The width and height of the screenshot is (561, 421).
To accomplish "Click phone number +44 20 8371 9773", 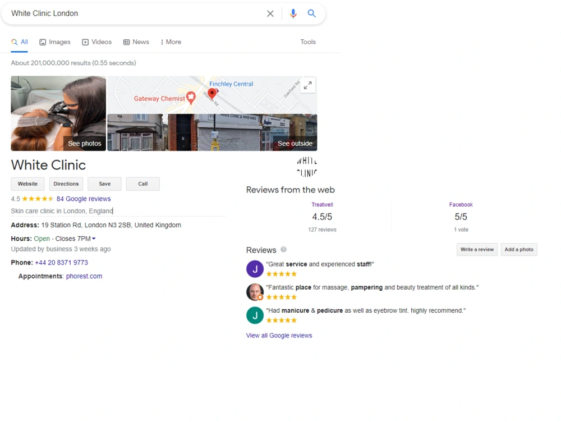I will pyautogui.click(x=61, y=262).
